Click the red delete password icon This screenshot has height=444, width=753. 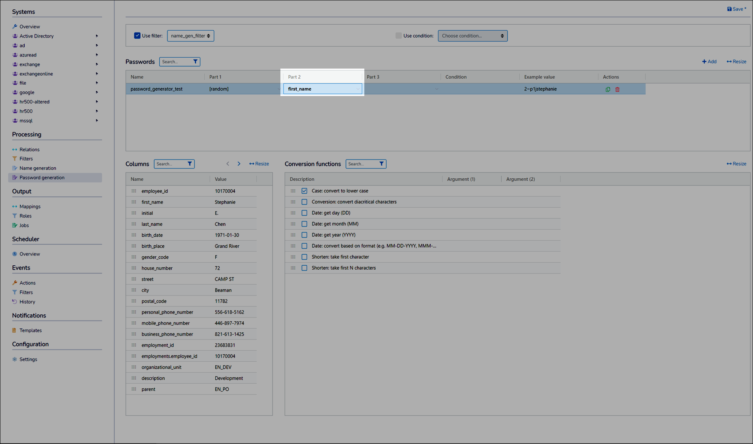click(x=617, y=89)
